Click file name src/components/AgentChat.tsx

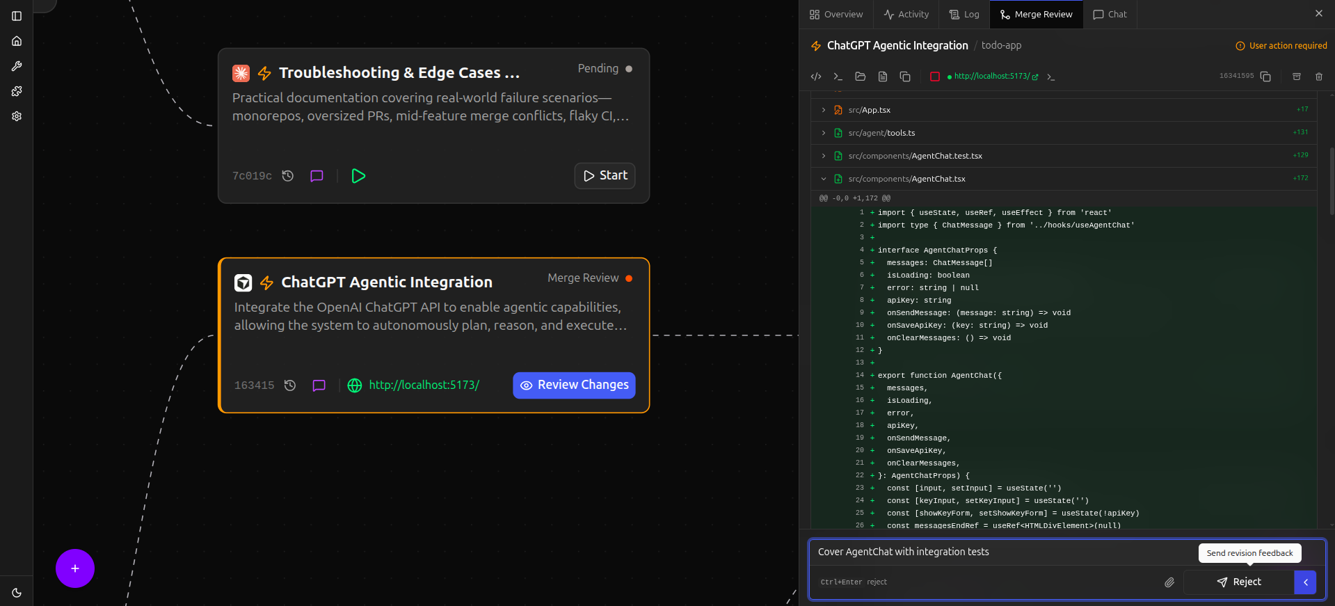pos(907,179)
